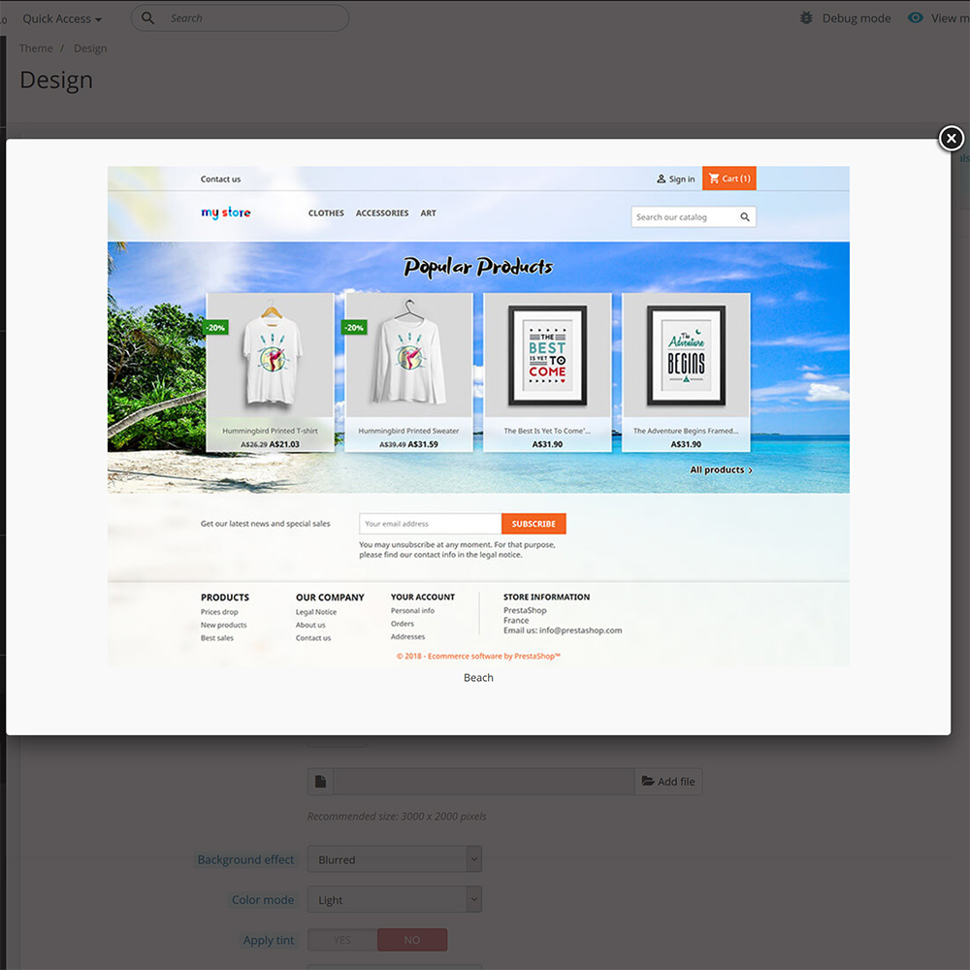Screen dimensions: 970x970
Task: Open the Background effect Blurred dropdown
Action: click(395, 859)
